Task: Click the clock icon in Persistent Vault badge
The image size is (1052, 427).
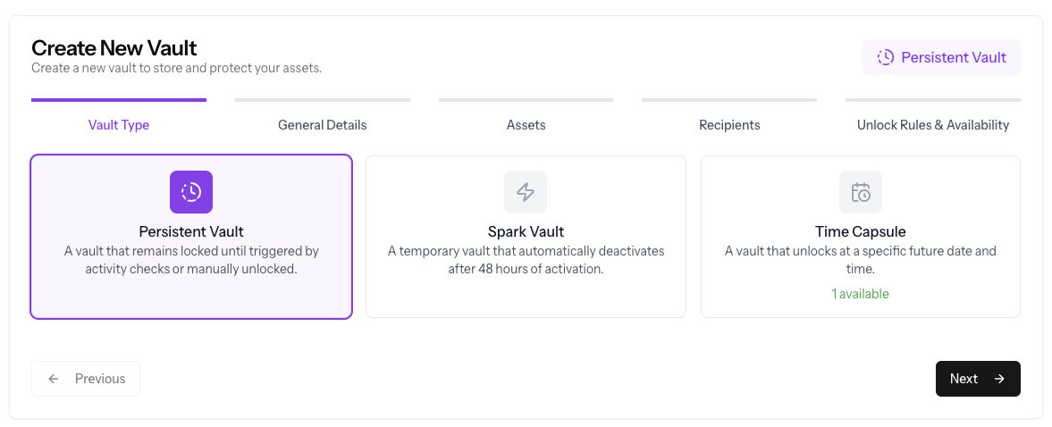Action: (886, 57)
